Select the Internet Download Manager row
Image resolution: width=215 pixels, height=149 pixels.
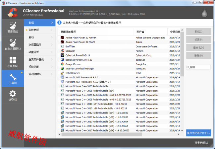[x=119, y=68]
